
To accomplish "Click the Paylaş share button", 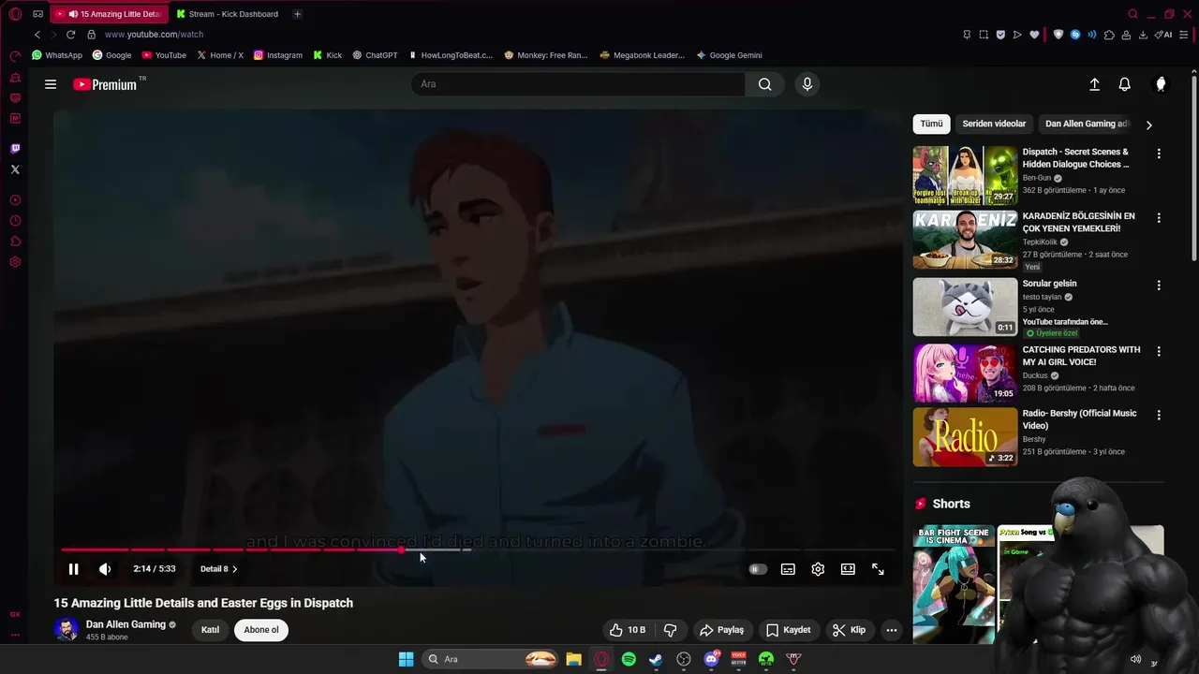I will (721, 630).
